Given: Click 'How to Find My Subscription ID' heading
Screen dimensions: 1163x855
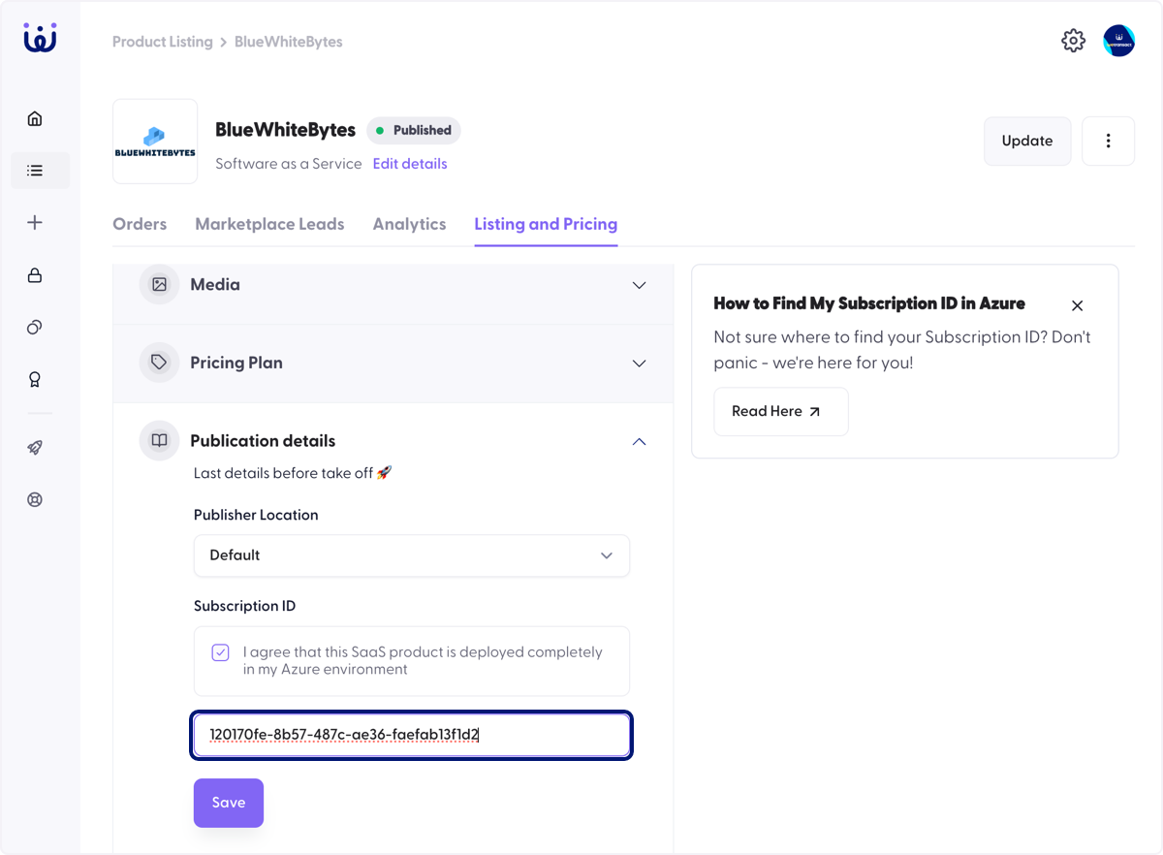Looking at the screenshot, I should [869, 303].
